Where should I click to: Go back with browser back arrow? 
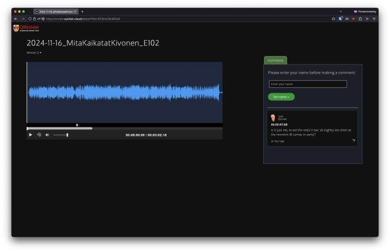16,19
